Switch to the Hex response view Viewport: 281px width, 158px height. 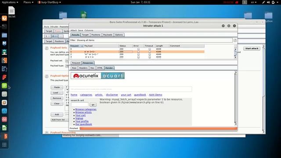(92, 68)
